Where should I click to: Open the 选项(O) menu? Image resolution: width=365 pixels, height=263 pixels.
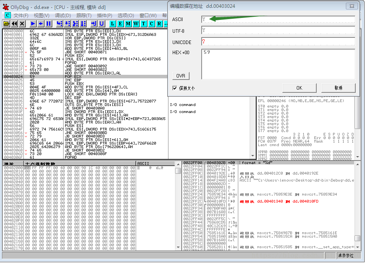pyautogui.click(x=126, y=15)
